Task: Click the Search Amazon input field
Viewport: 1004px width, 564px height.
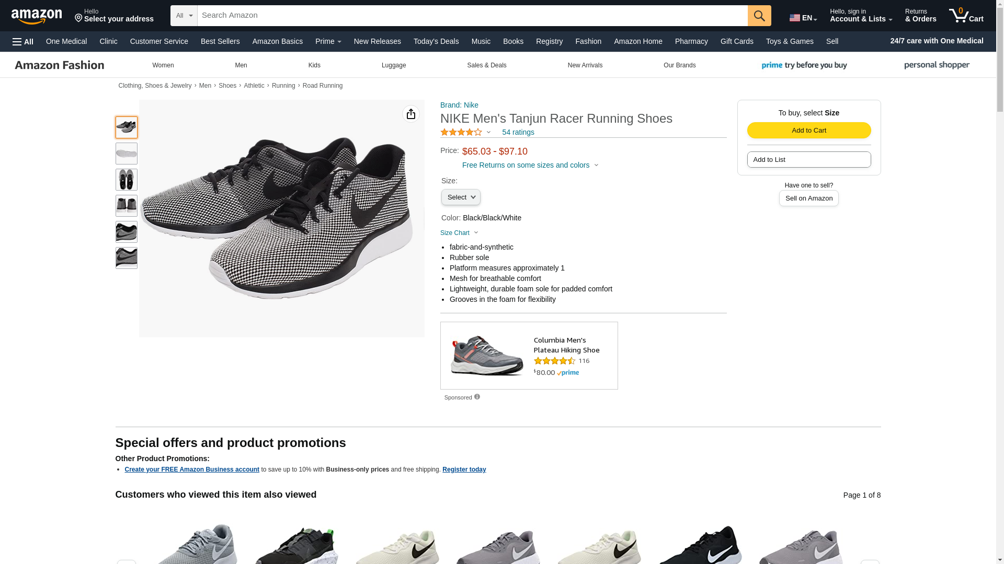Action: pyautogui.click(x=472, y=16)
